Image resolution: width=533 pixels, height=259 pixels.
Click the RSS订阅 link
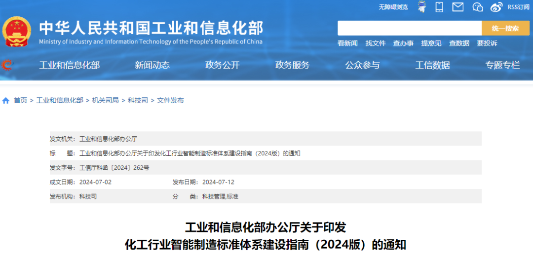point(518,7)
